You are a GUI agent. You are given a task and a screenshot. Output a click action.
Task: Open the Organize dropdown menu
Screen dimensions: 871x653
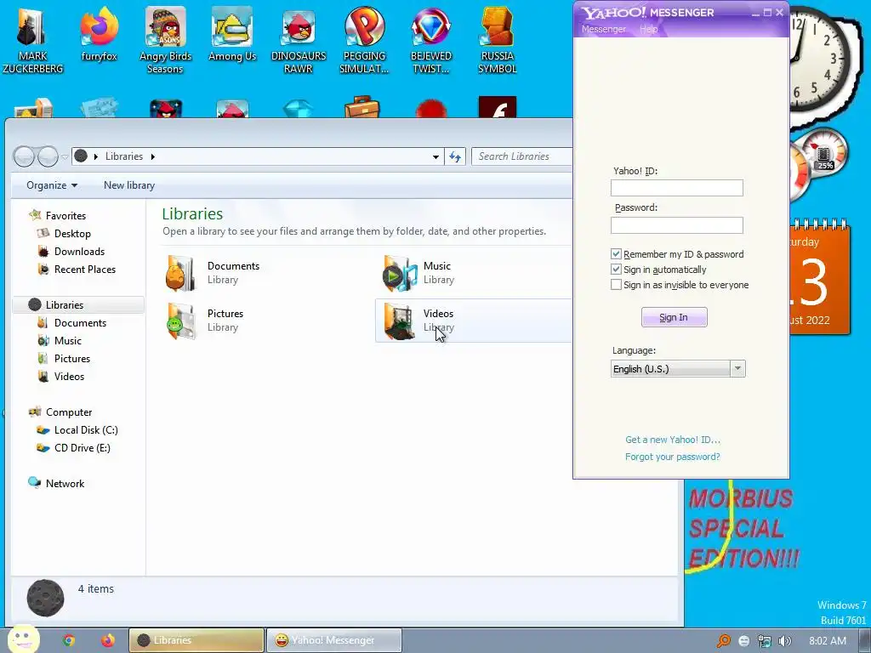(x=52, y=185)
